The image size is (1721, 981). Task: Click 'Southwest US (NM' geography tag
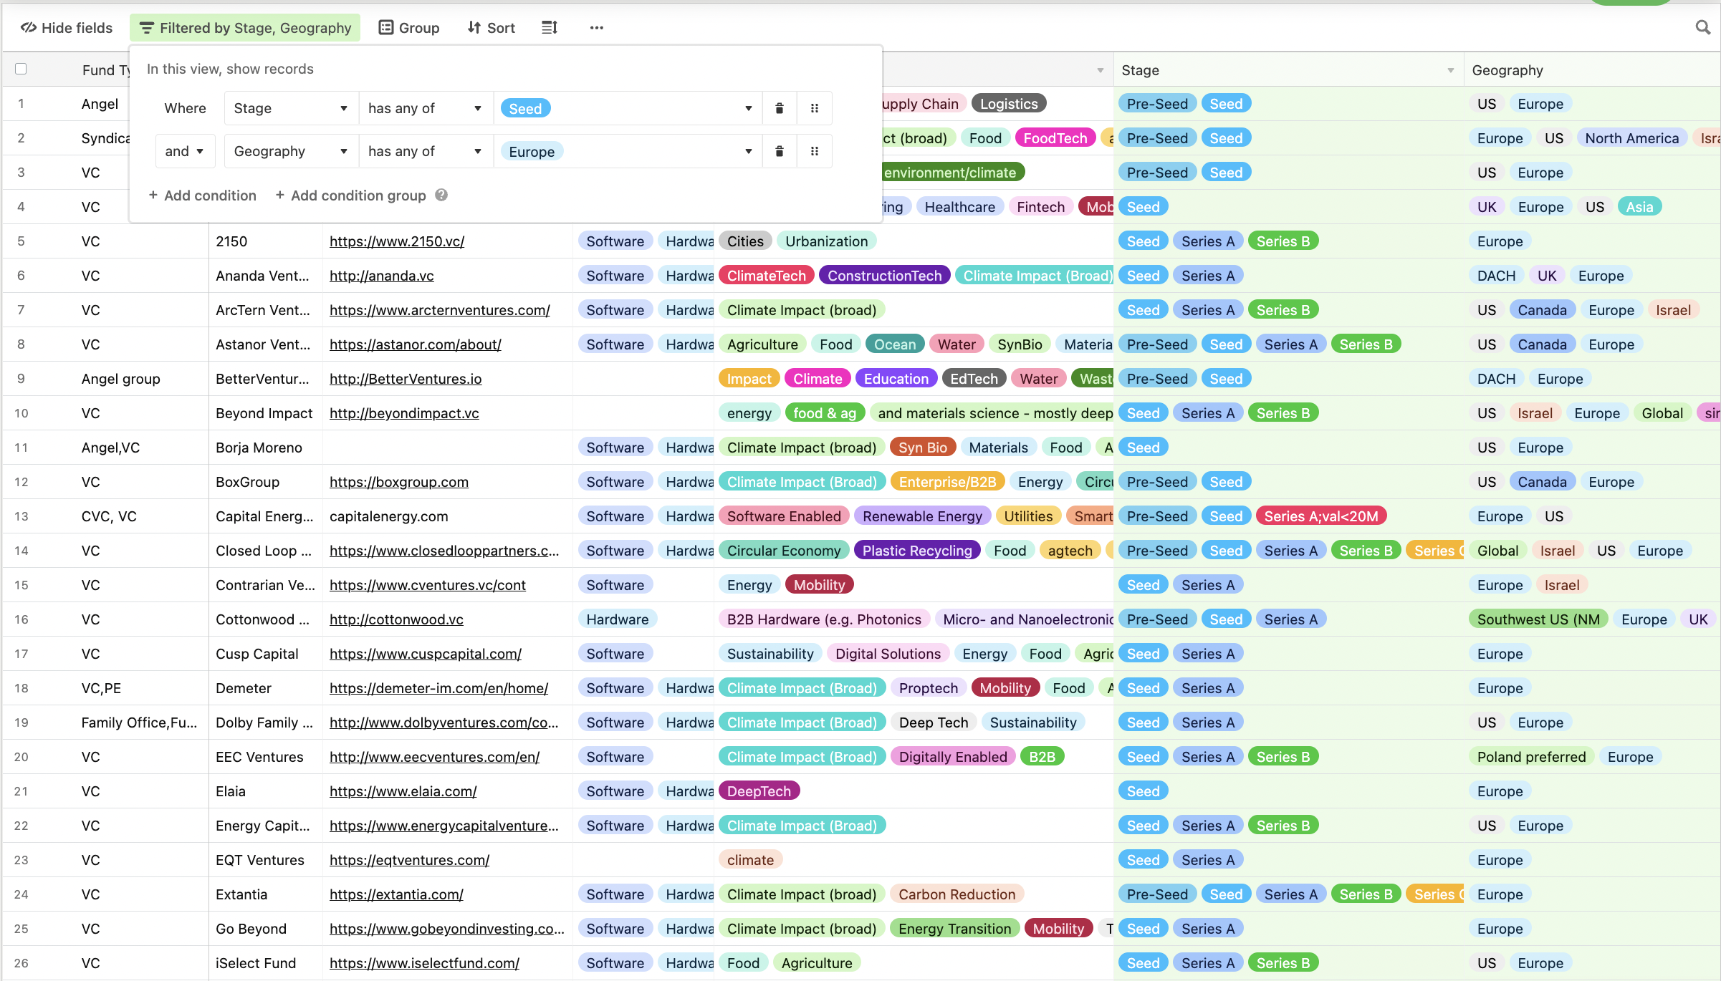coord(1538,619)
